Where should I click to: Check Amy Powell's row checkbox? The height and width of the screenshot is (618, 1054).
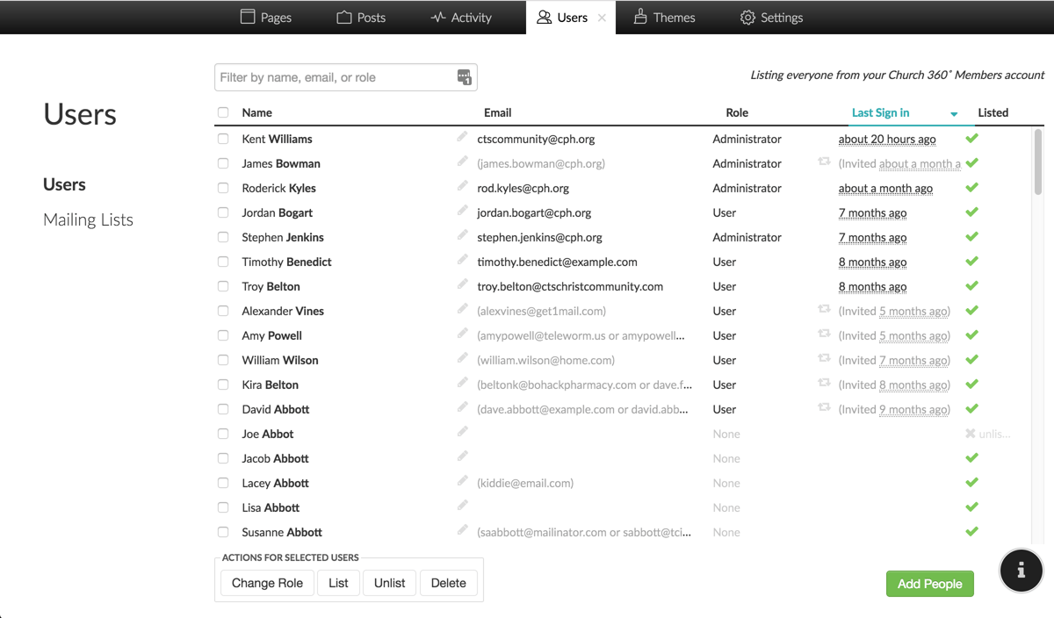point(222,334)
